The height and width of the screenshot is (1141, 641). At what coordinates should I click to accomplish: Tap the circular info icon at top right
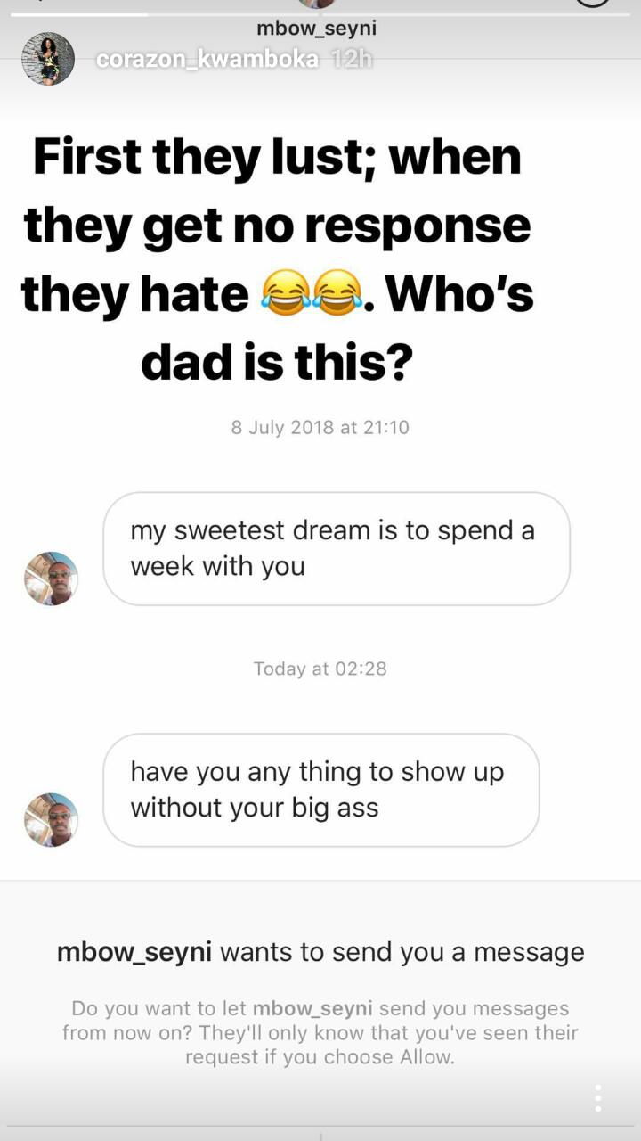click(x=594, y=4)
